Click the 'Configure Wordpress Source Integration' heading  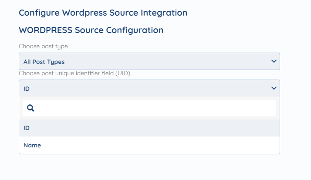tap(103, 13)
